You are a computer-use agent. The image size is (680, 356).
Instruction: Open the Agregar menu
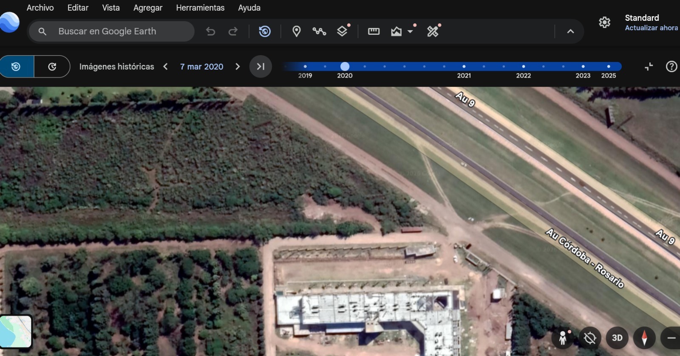click(x=148, y=8)
